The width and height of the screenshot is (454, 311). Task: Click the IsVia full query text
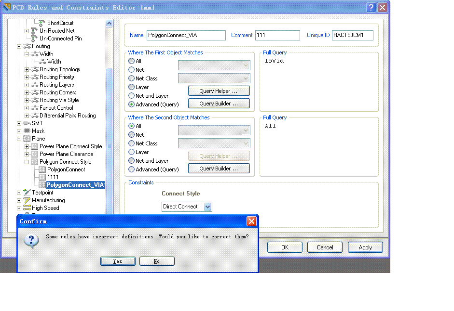tap(274, 61)
